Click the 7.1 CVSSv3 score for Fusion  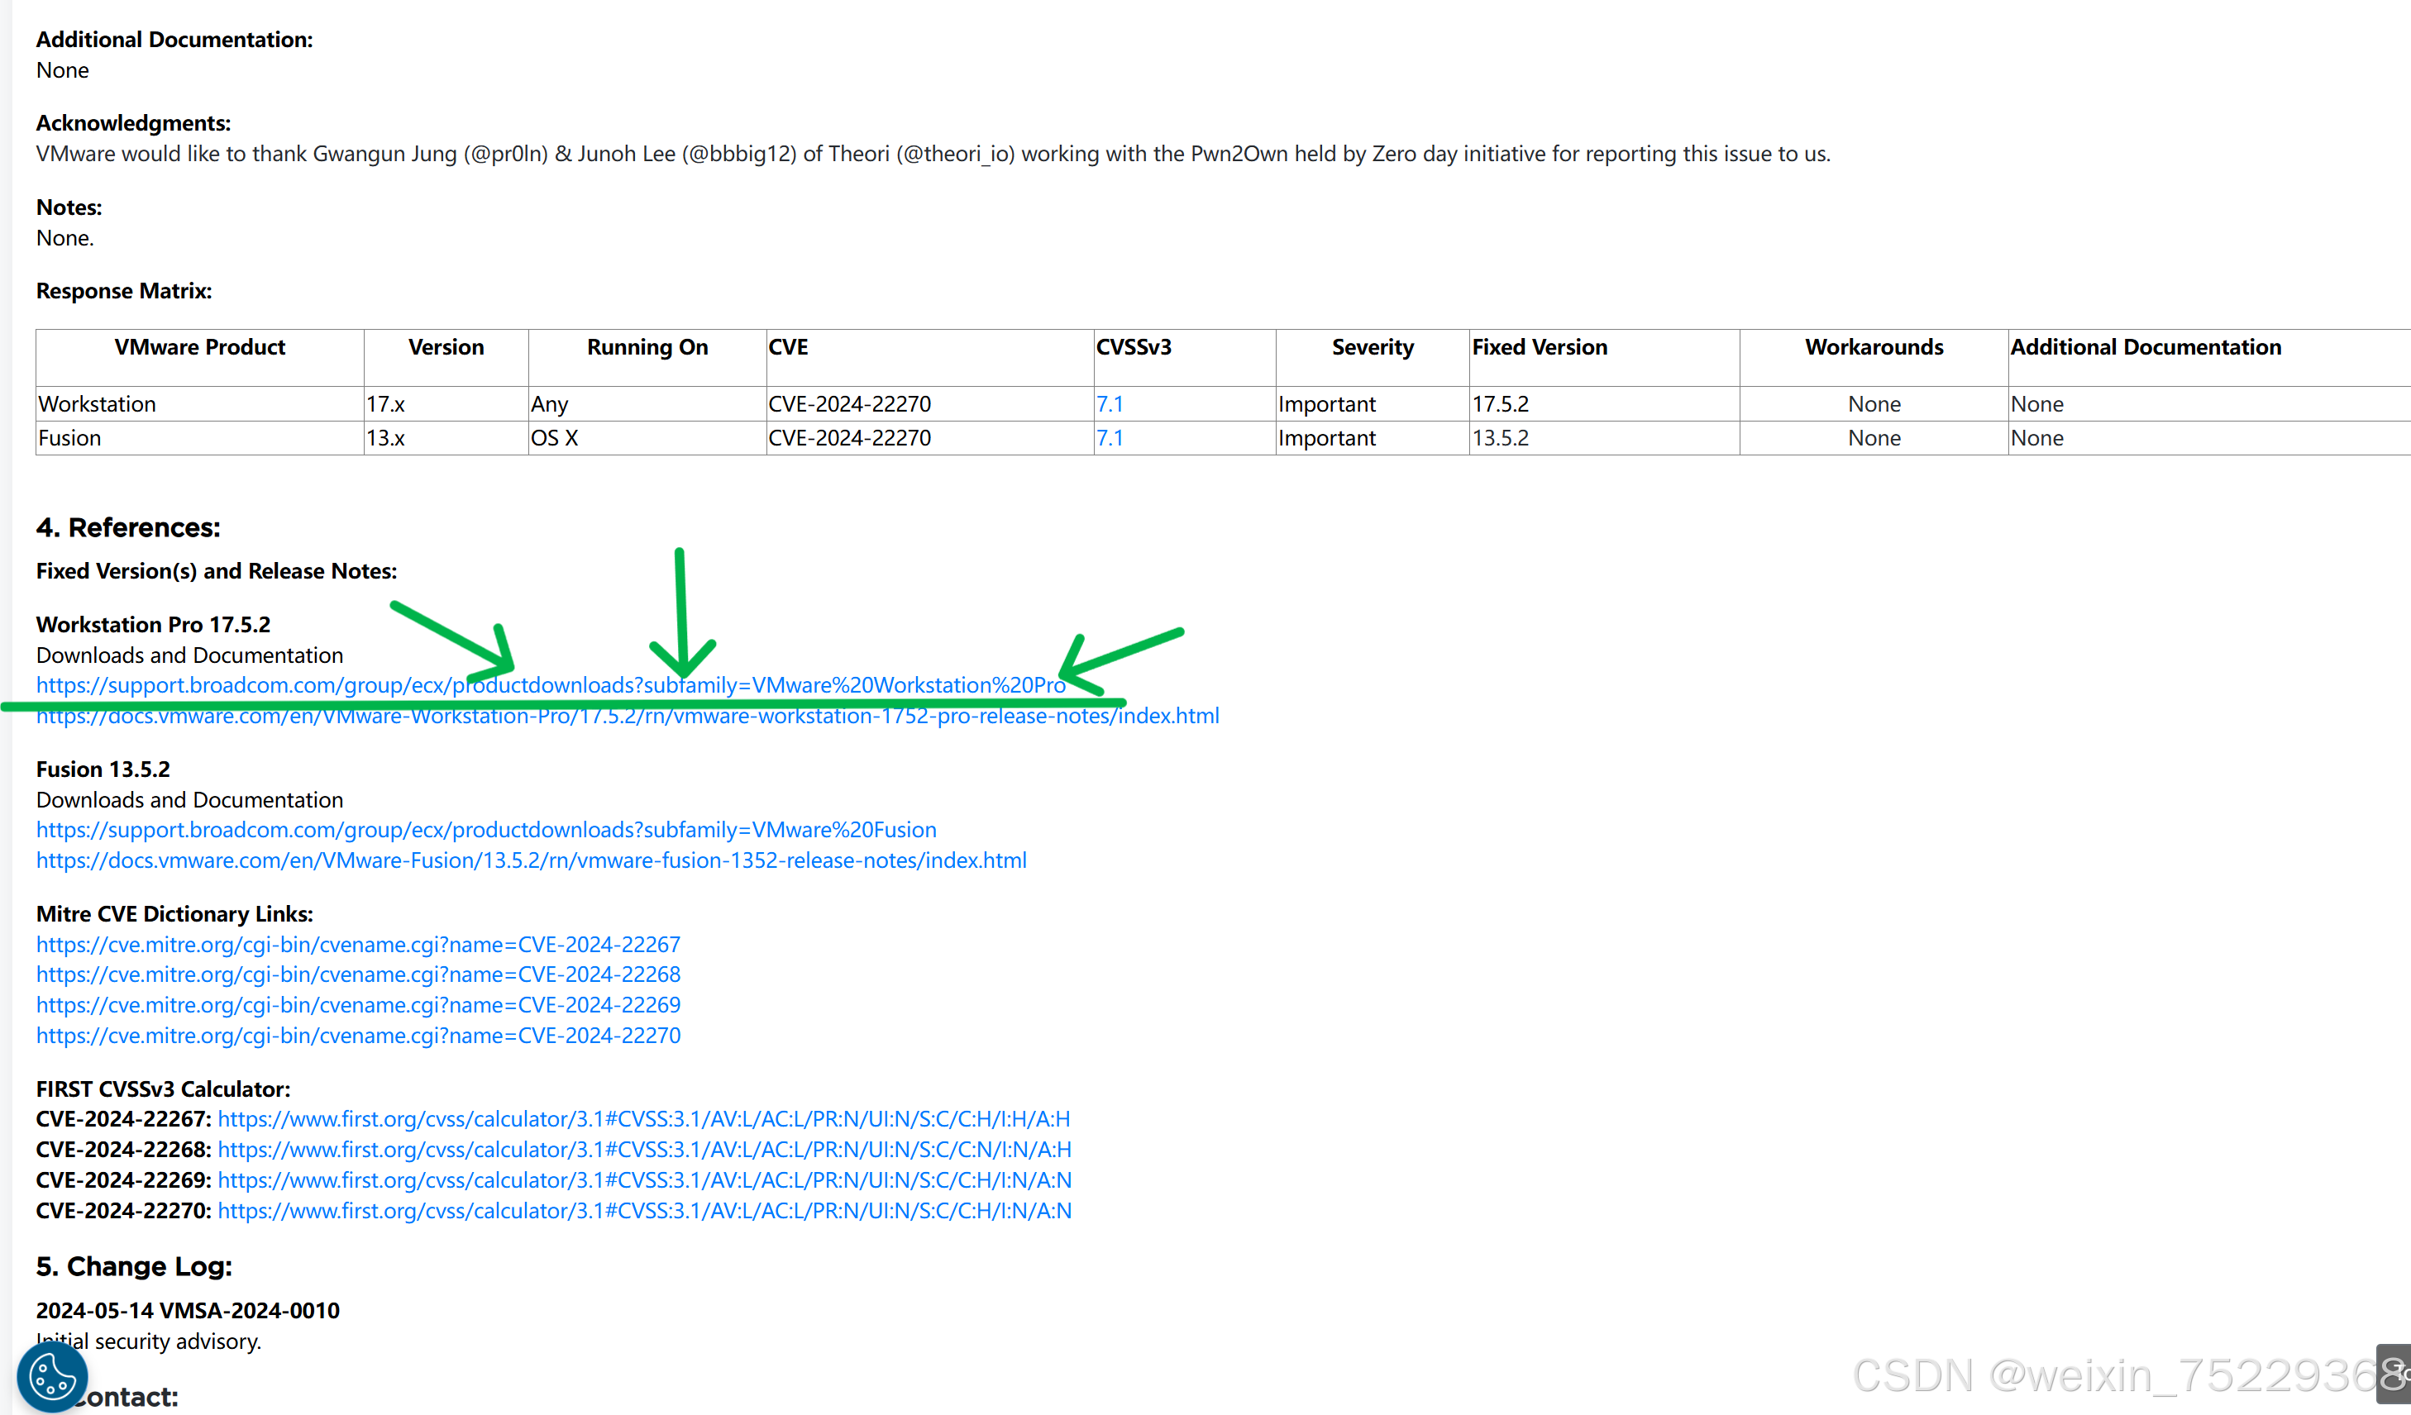click(x=1109, y=438)
